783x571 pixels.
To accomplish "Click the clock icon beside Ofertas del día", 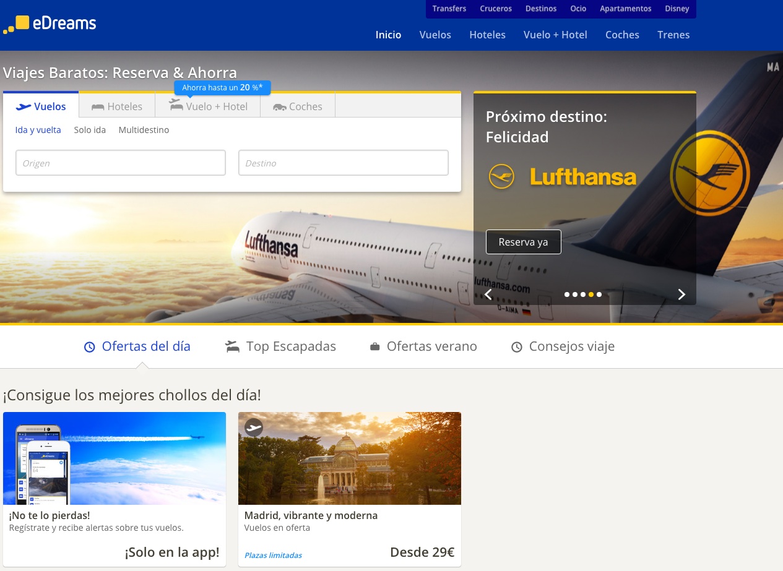I will [x=90, y=347].
